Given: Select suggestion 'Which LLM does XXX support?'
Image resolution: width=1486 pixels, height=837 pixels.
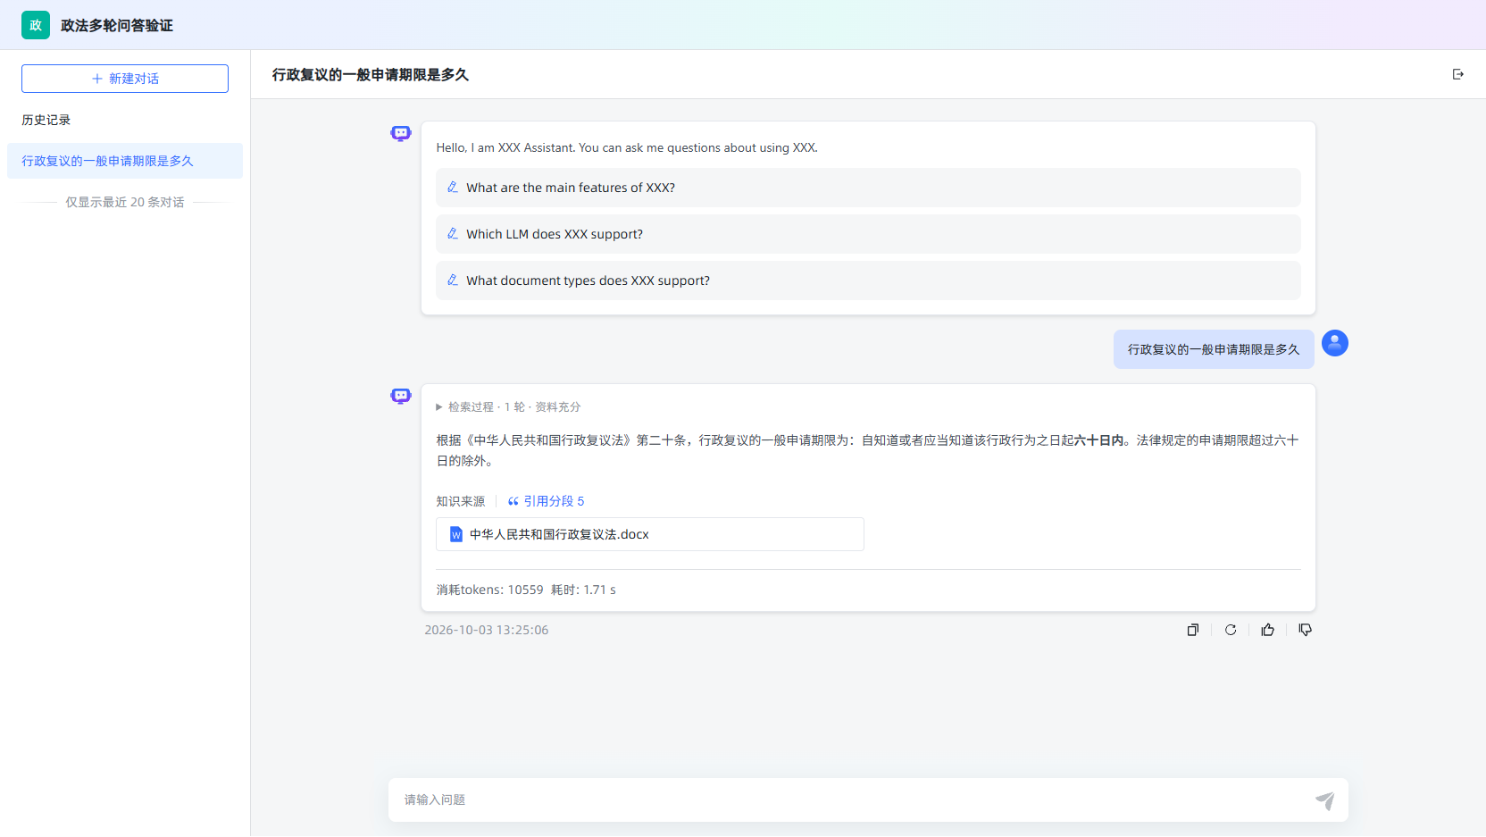Looking at the screenshot, I should 868,234.
